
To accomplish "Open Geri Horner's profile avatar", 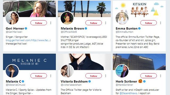I will pos(12,18).
